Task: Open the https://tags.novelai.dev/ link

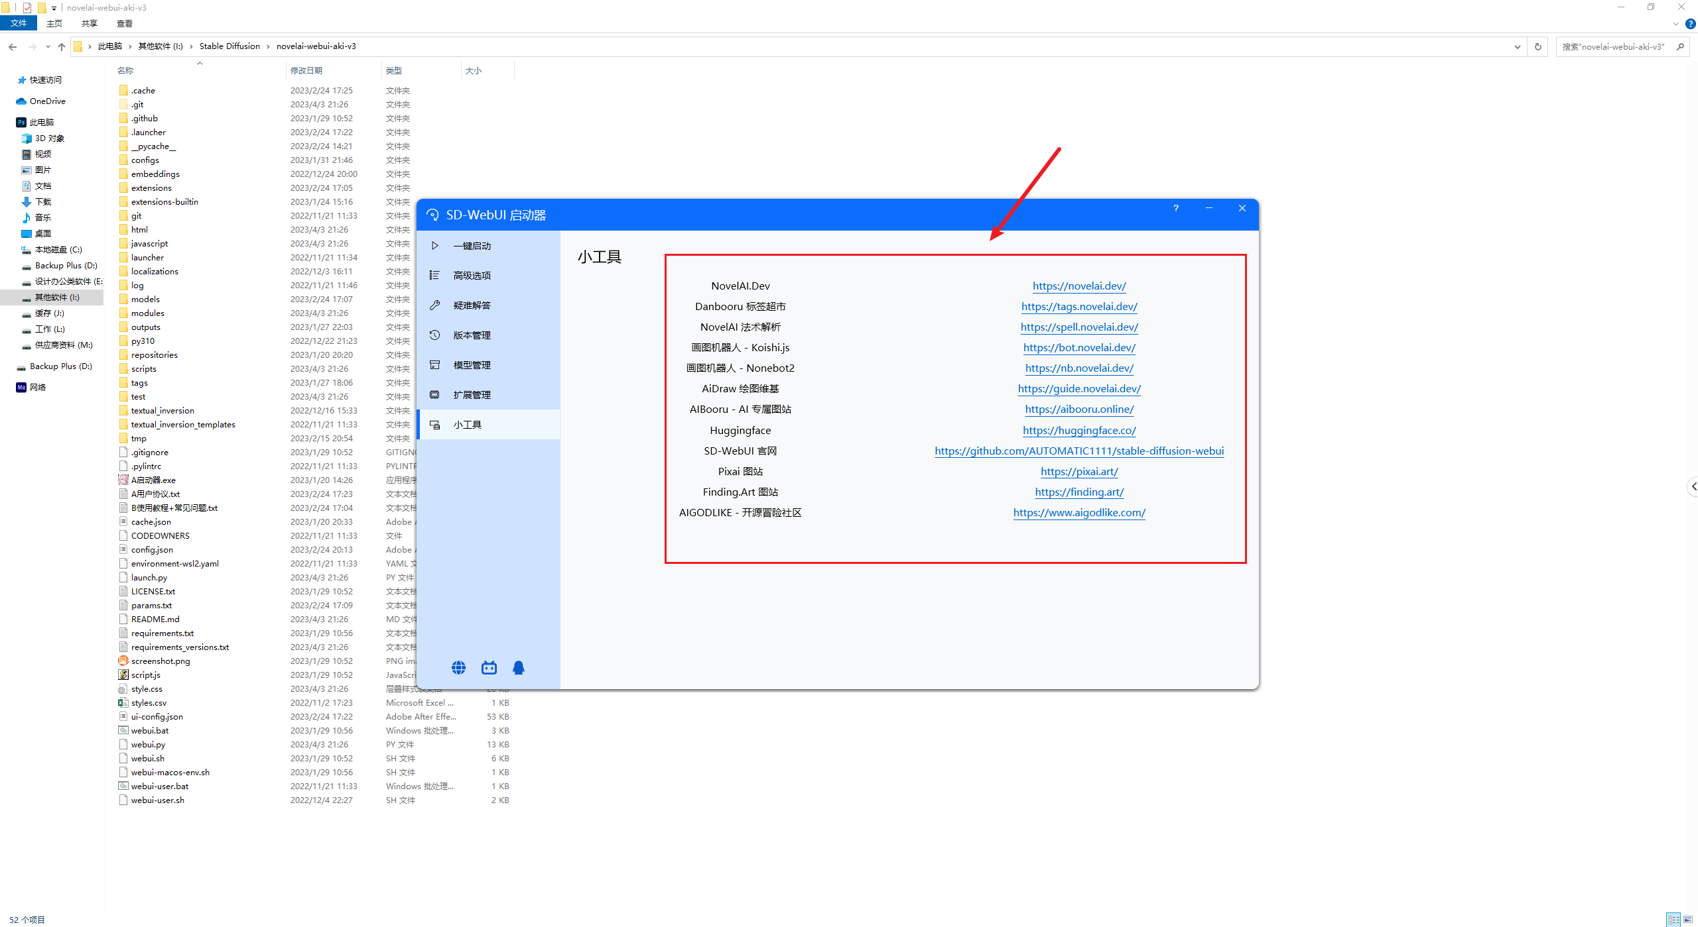Action: 1079,306
